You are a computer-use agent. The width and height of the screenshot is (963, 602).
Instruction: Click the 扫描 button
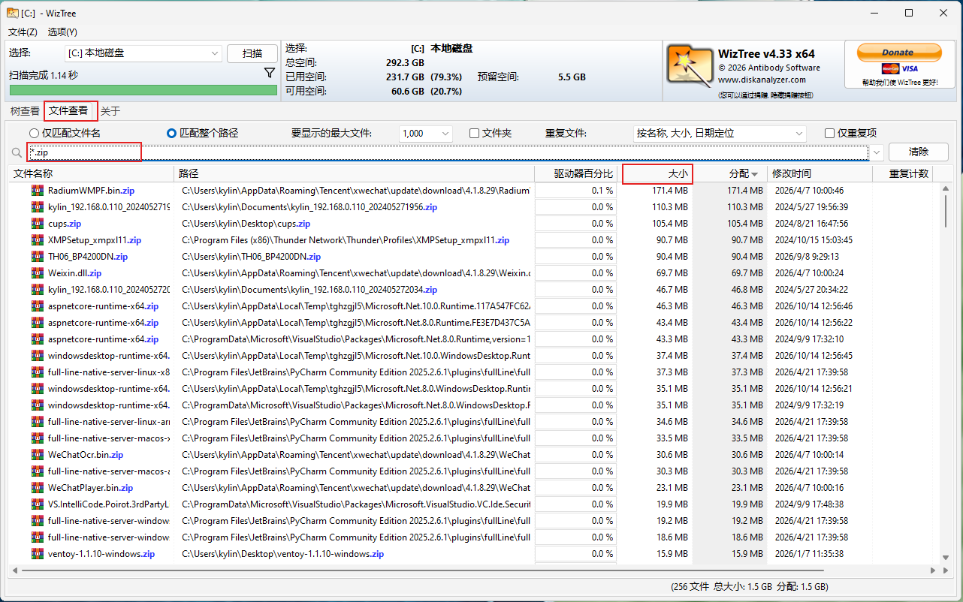(x=252, y=53)
